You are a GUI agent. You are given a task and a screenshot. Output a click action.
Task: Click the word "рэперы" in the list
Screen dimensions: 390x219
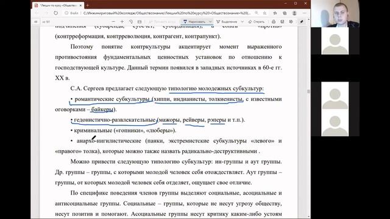click(x=217, y=120)
